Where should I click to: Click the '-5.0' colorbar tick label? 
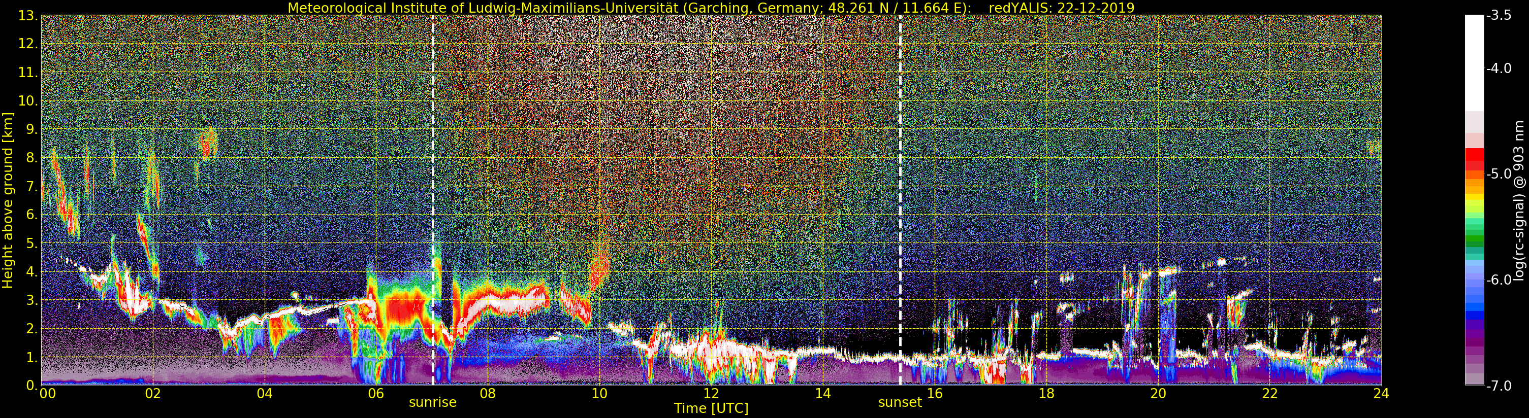pos(1499,173)
